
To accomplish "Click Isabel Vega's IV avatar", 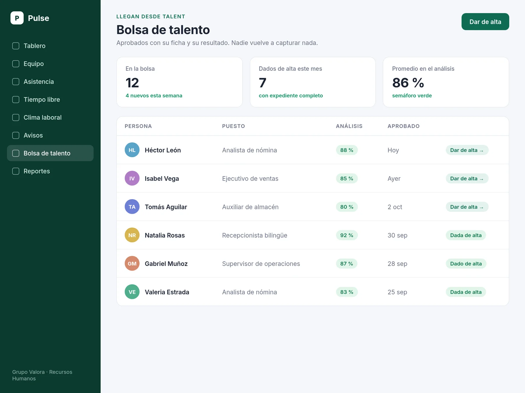I will 132,178.
